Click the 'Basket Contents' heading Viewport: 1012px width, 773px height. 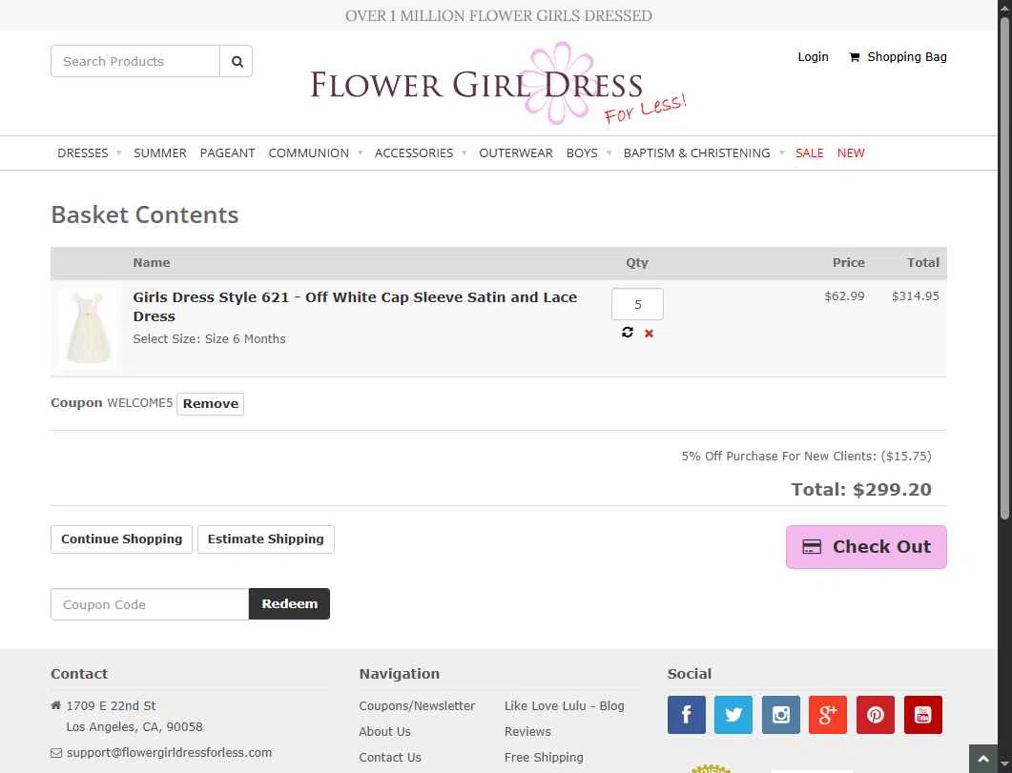pyautogui.click(x=145, y=214)
